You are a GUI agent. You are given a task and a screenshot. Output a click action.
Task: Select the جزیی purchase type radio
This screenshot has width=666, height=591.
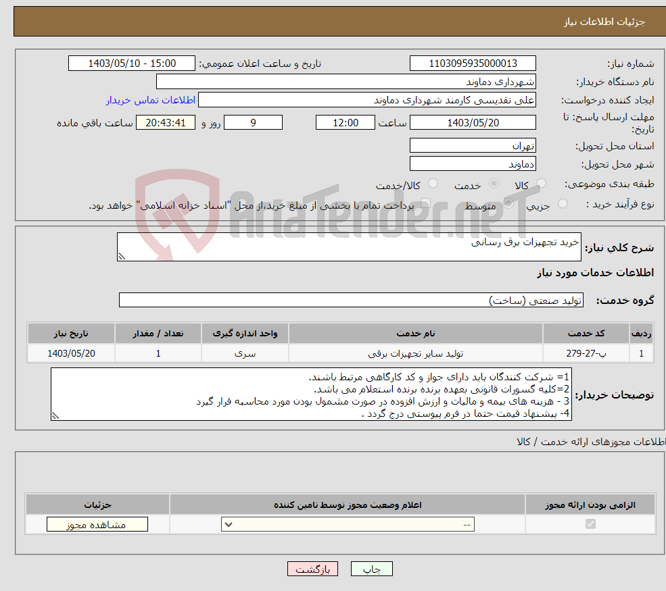click(563, 204)
